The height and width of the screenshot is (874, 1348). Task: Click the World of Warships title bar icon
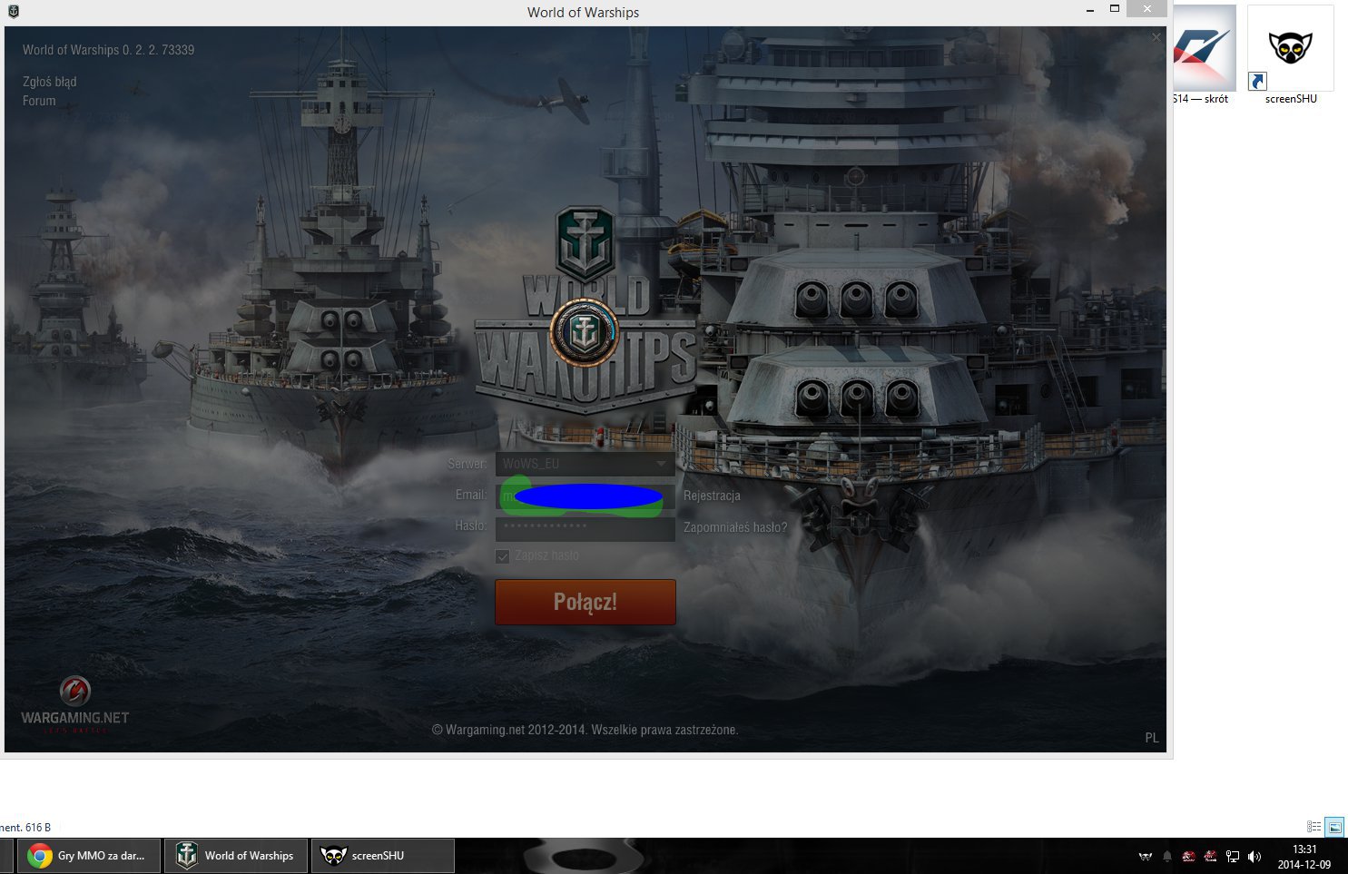coord(14,12)
